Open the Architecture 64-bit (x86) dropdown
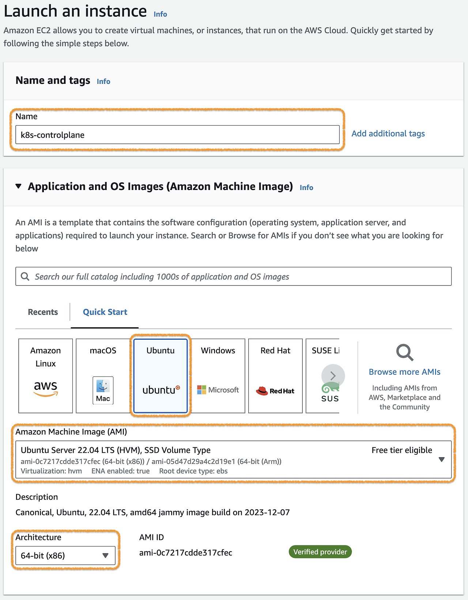 (x=65, y=555)
